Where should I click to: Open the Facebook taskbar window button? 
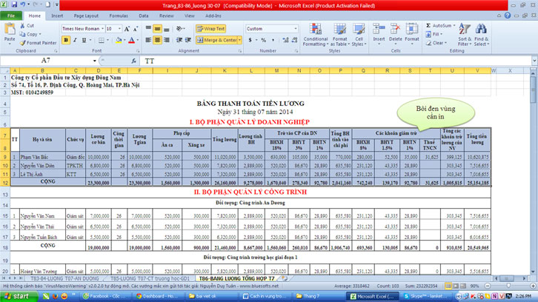tap(106, 296)
